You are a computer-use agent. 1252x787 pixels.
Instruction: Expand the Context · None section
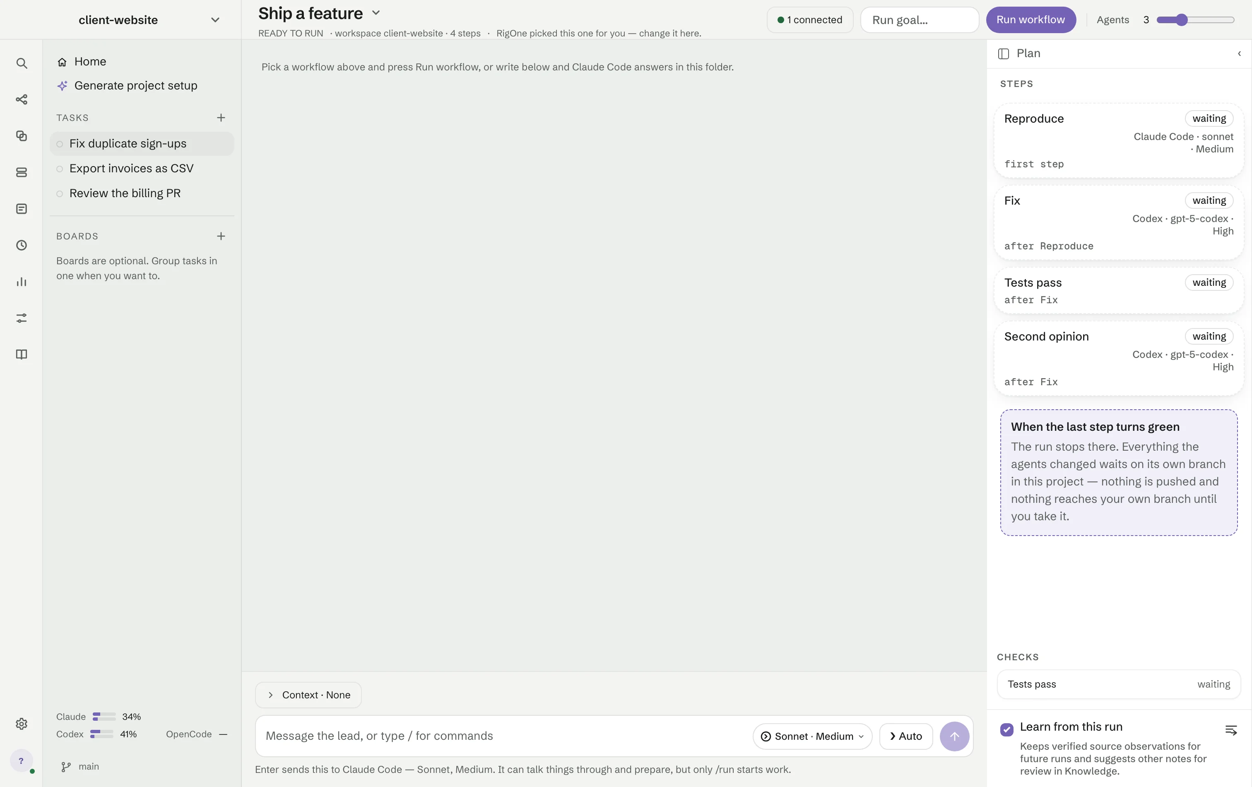[x=308, y=695]
